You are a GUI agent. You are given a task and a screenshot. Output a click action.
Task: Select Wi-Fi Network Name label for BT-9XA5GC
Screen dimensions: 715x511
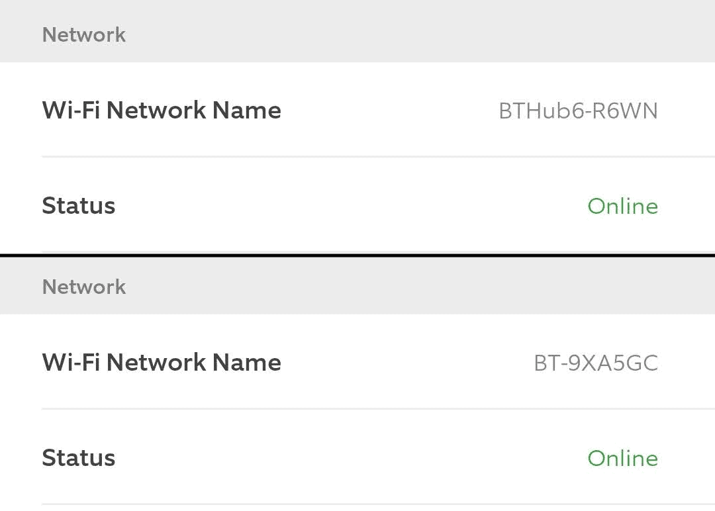point(162,362)
